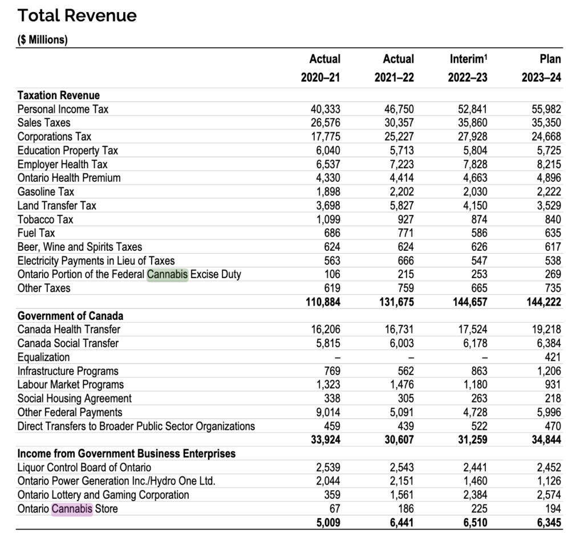The height and width of the screenshot is (533, 584).
Task: Click the '($ Millions)' subtitle
Action: [42, 39]
